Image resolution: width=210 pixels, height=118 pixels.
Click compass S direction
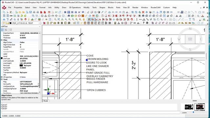[x=190, y=49]
